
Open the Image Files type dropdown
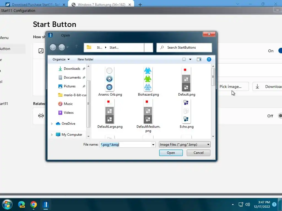click(x=185, y=145)
